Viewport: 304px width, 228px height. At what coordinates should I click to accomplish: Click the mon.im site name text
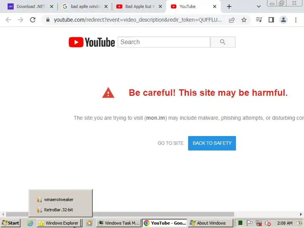click(155, 118)
